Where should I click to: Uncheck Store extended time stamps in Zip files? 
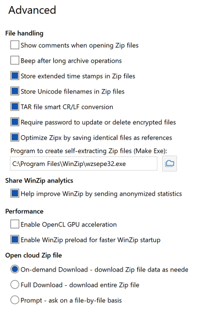[15, 76]
